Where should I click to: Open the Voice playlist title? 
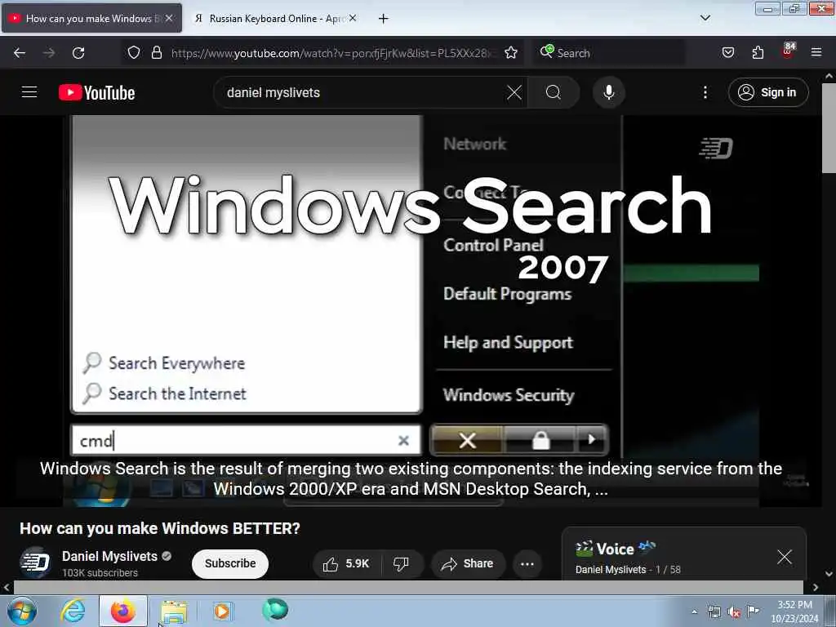(616, 549)
